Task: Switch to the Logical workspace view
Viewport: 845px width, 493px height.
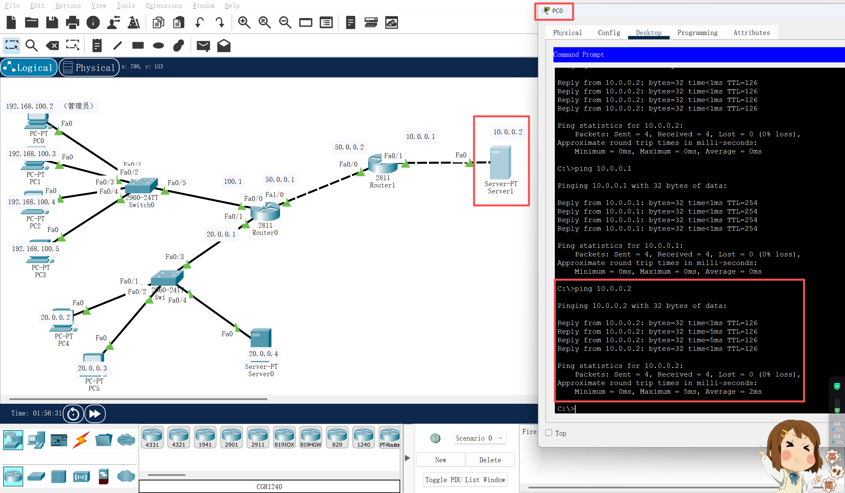Action: point(29,67)
